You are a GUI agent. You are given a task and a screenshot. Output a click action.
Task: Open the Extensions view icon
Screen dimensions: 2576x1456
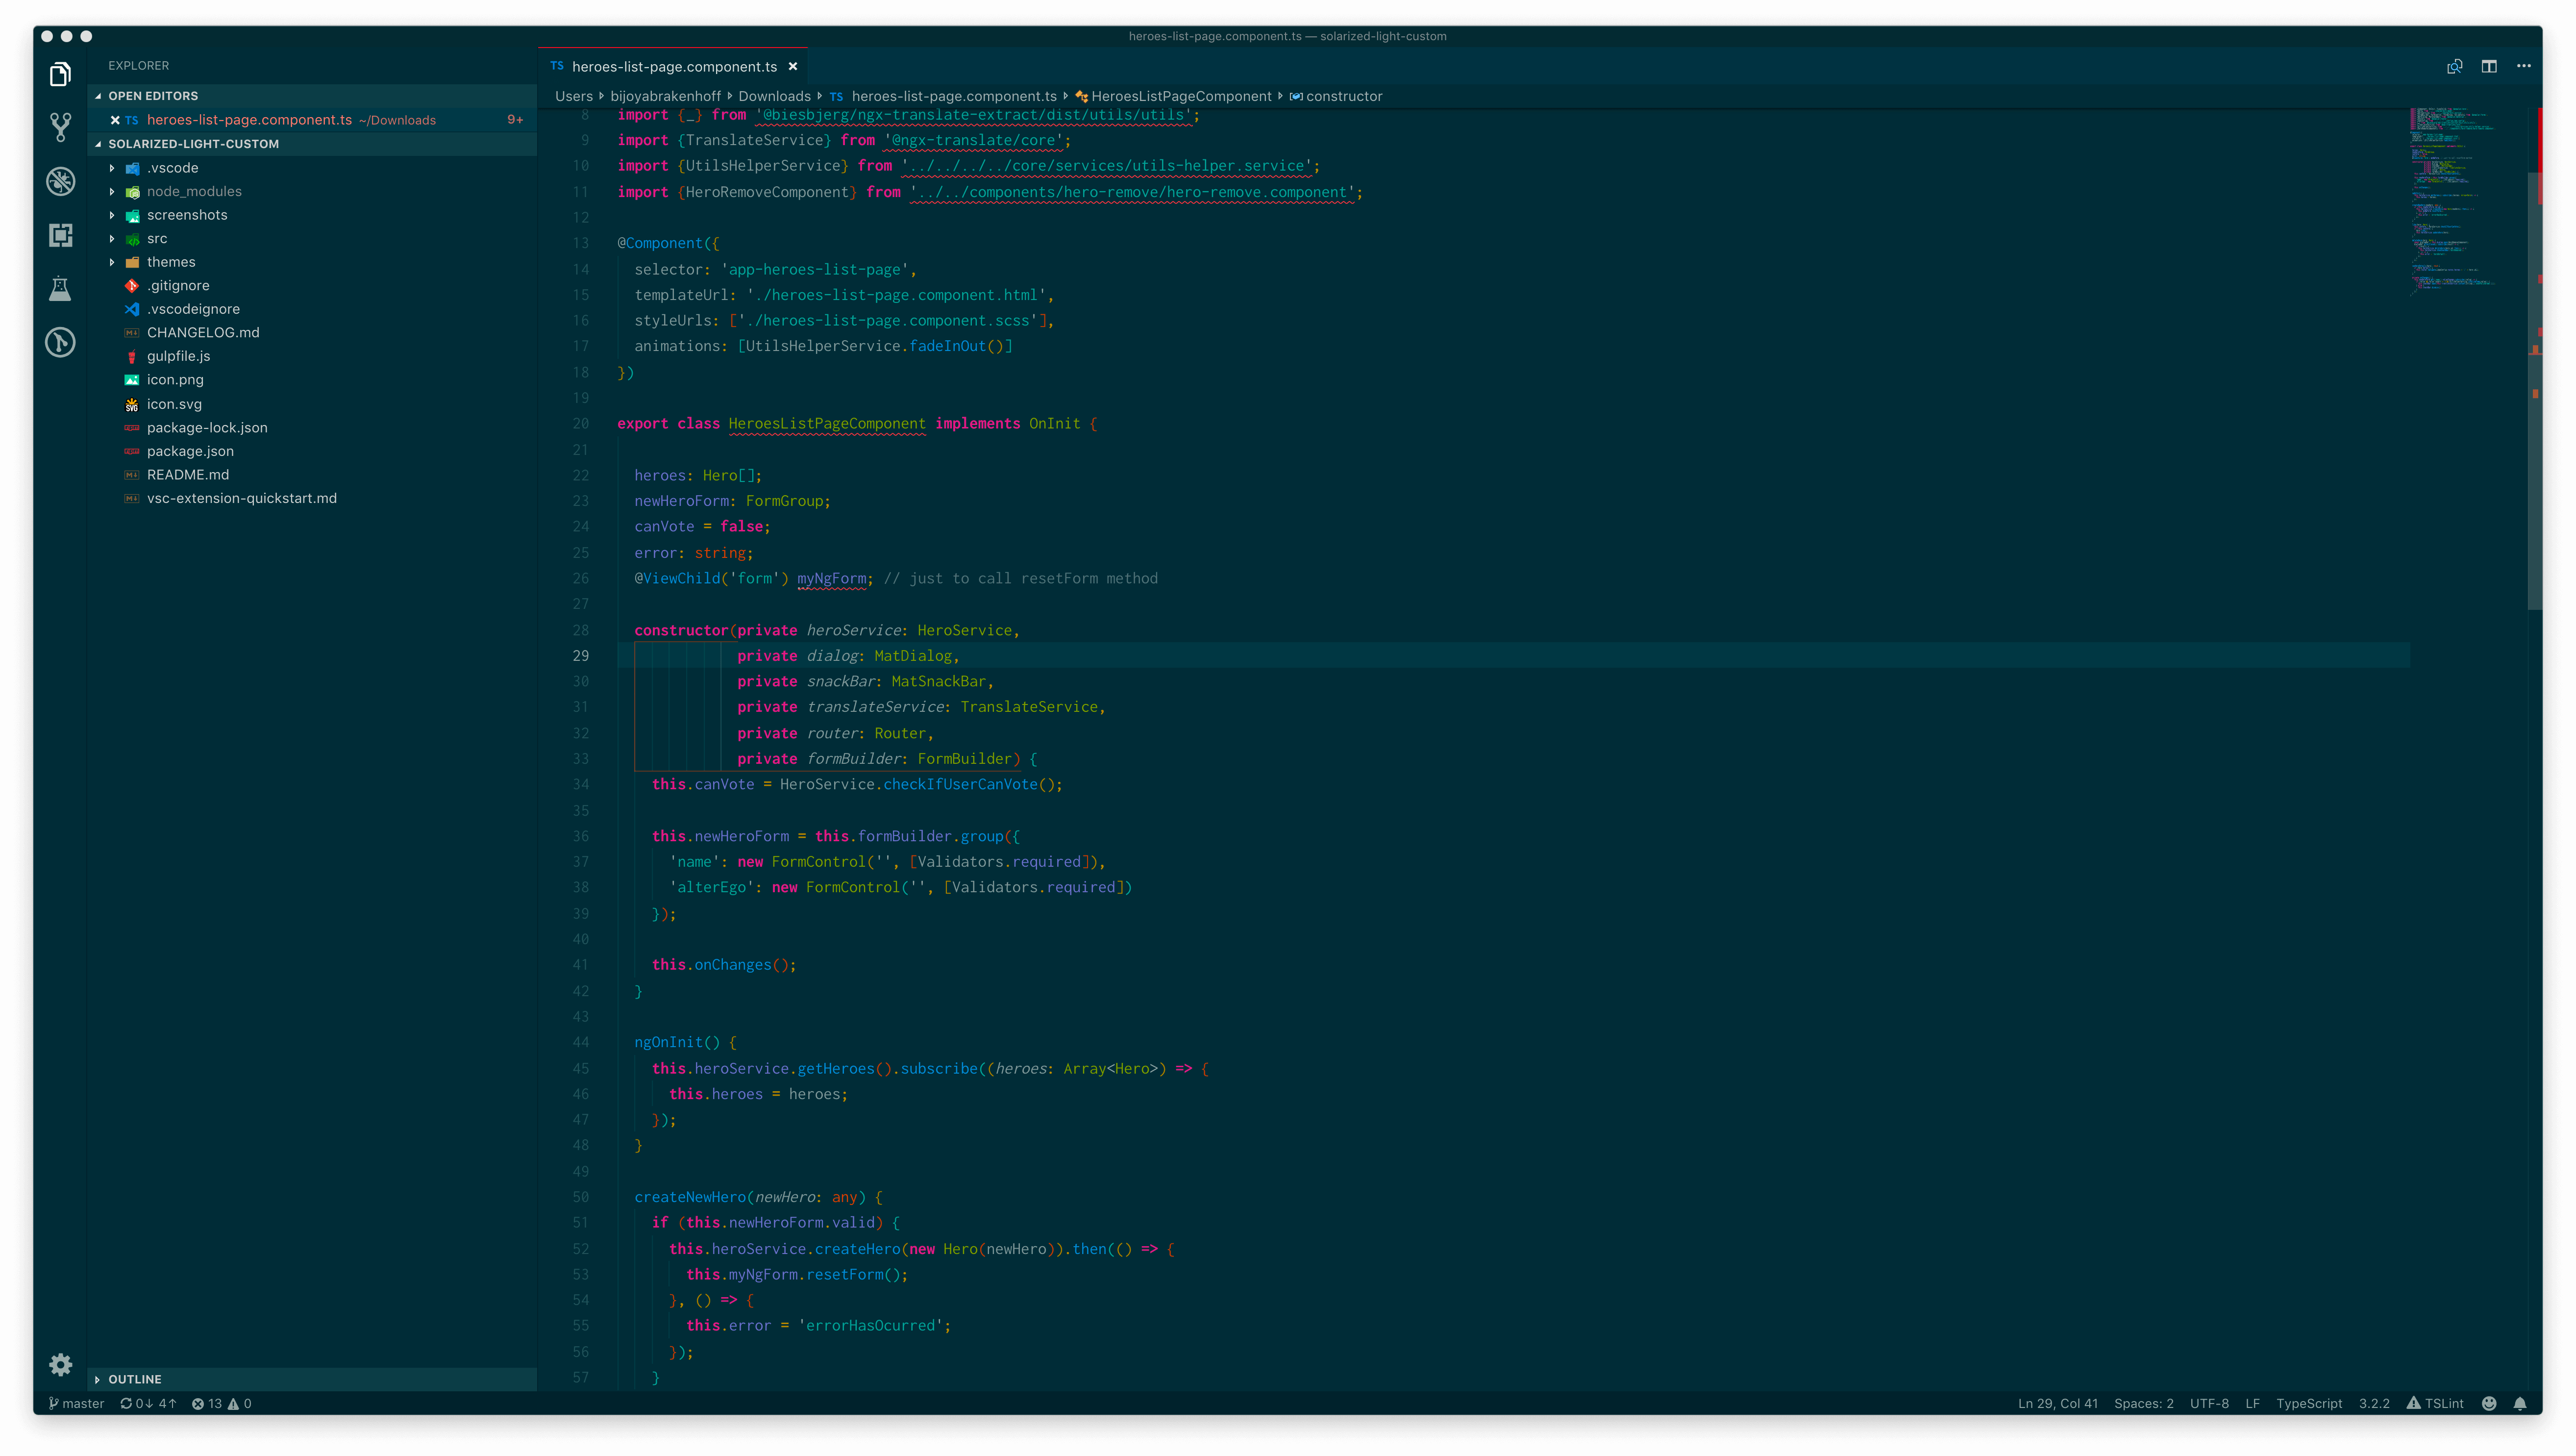[x=60, y=235]
